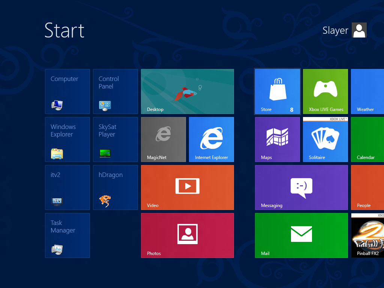
Task: Open the Weather tile
Action: [367, 91]
